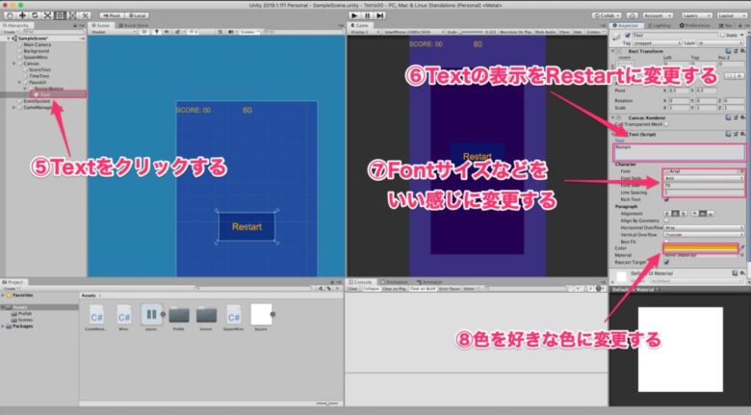The height and width of the screenshot is (415, 751).
Task: Open the Tag dropdown in Inspector
Action: (x=657, y=43)
